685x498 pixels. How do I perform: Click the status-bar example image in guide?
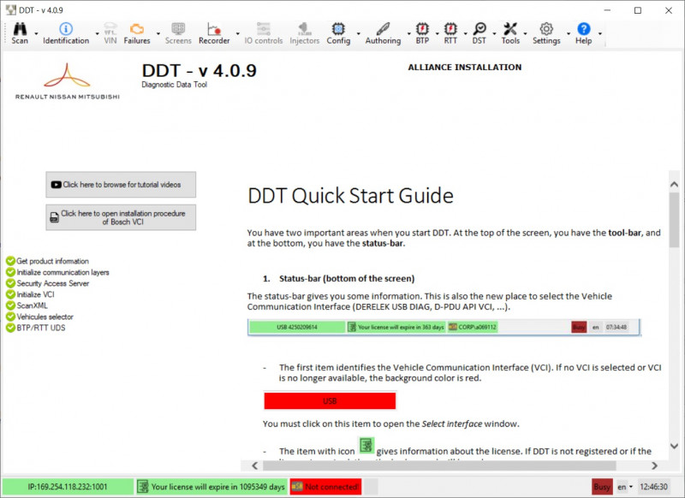(x=444, y=327)
